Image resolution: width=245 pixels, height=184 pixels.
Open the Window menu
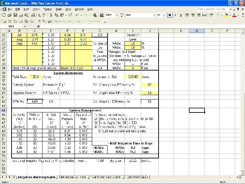(x=79, y=9)
